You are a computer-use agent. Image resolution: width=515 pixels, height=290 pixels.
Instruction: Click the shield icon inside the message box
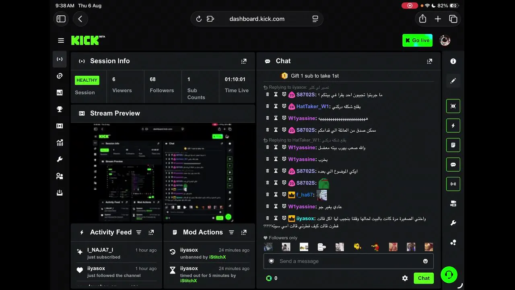(x=271, y=261)
